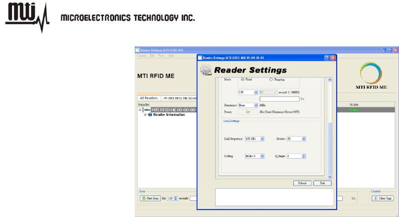Switch to the All Readers tab
The image size is (399, 217).
coord(149,98)
